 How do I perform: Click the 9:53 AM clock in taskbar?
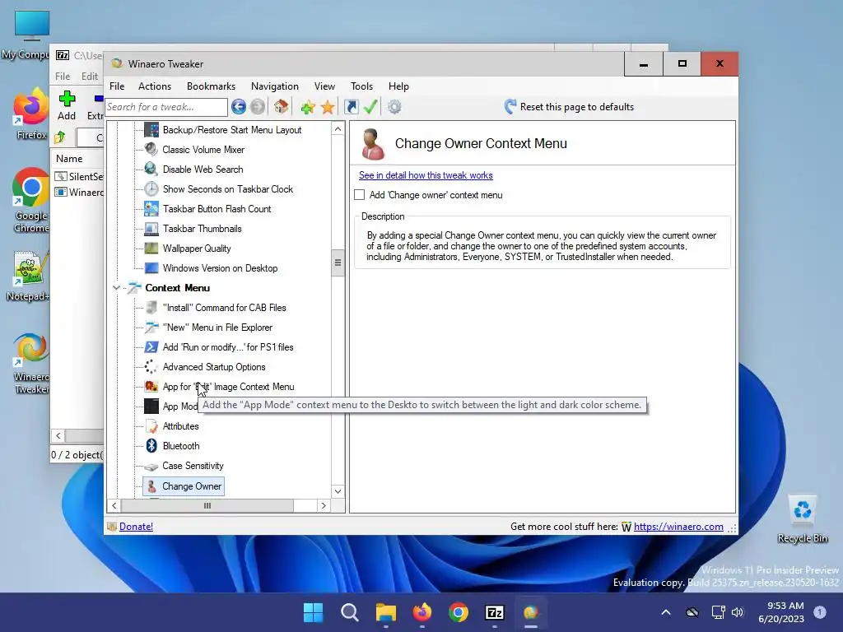785,606
